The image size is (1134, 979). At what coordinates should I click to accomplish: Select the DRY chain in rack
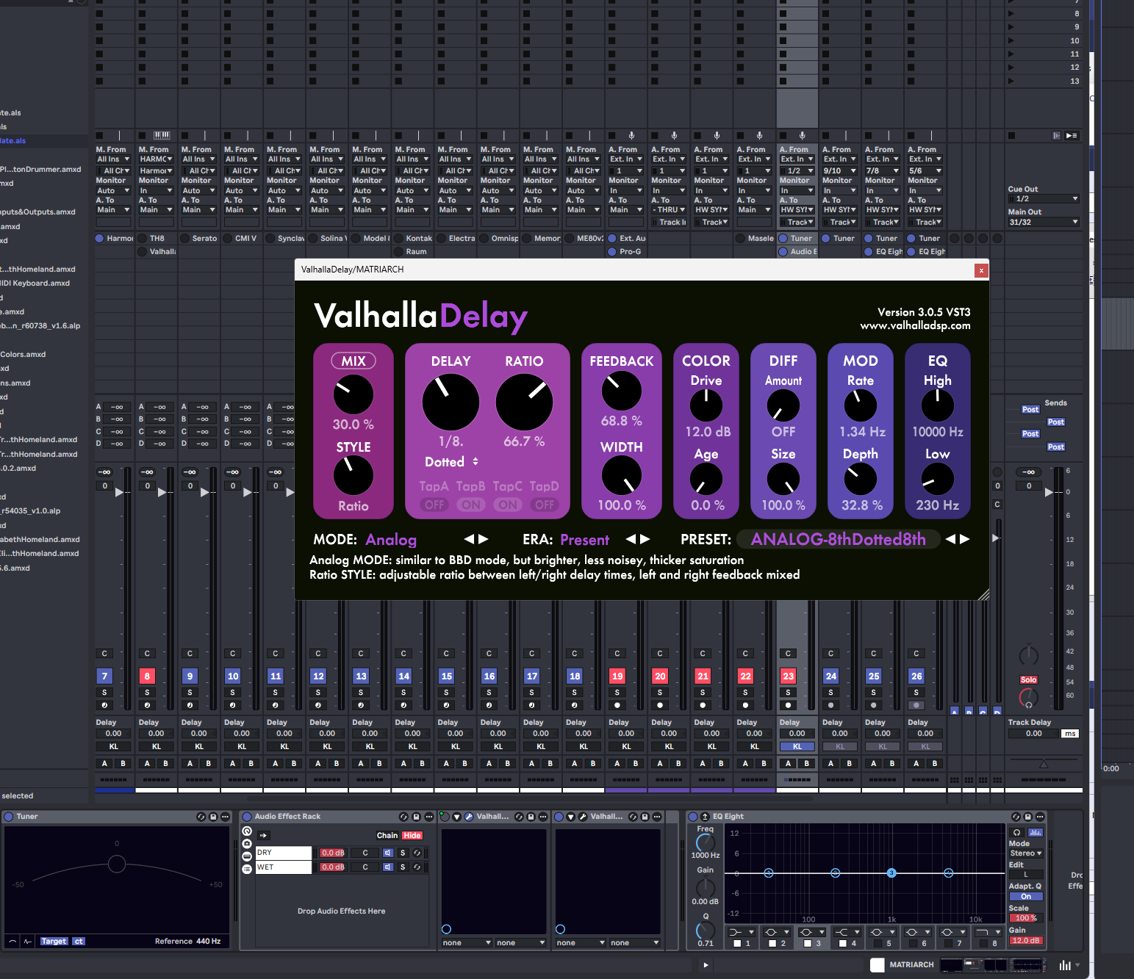(283, 853)
